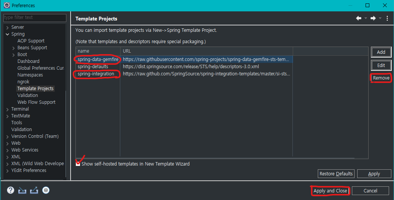Expand the Web Services node
Image resolution: width=394 pixels, height=200 pixels.
point(7,150)
